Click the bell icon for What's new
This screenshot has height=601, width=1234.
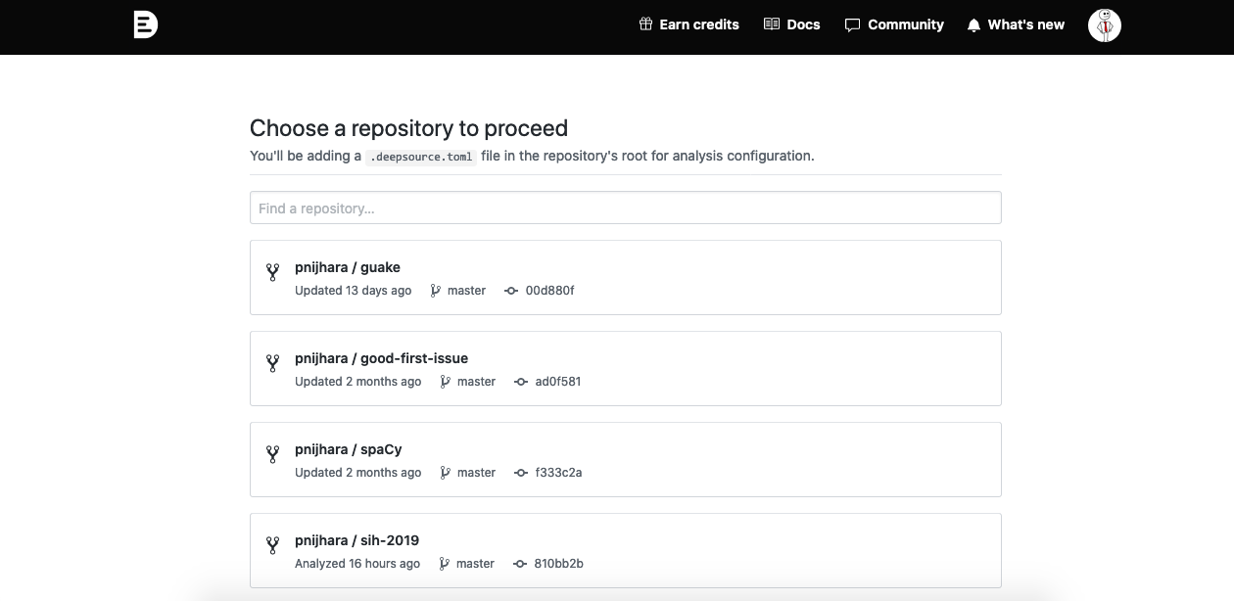[973, 23]
